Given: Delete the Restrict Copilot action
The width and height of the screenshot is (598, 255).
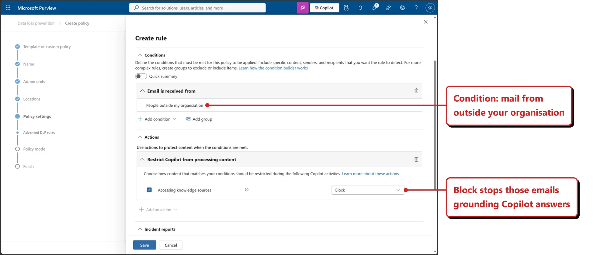Looking at the screenshot, I should tap(416, 160).
